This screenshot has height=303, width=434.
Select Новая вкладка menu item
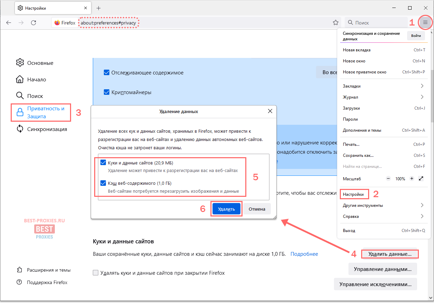pyautogui.click(x=384, y=50)
